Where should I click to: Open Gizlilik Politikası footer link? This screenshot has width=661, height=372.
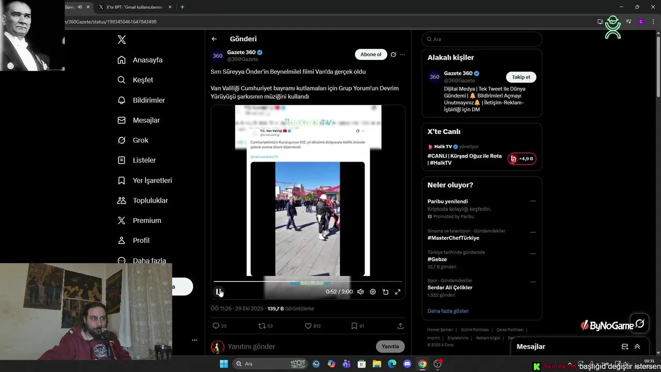(475, 330)
